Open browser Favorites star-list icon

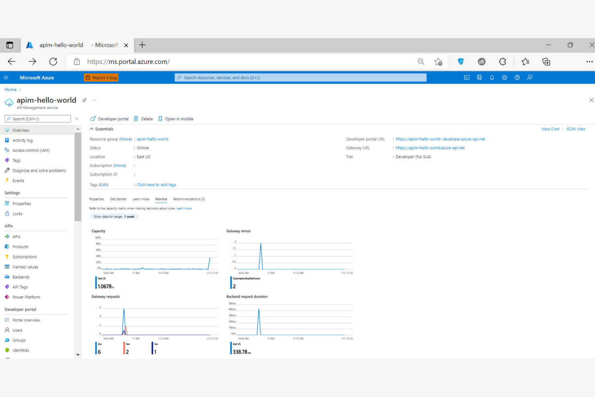pos(525,62)
